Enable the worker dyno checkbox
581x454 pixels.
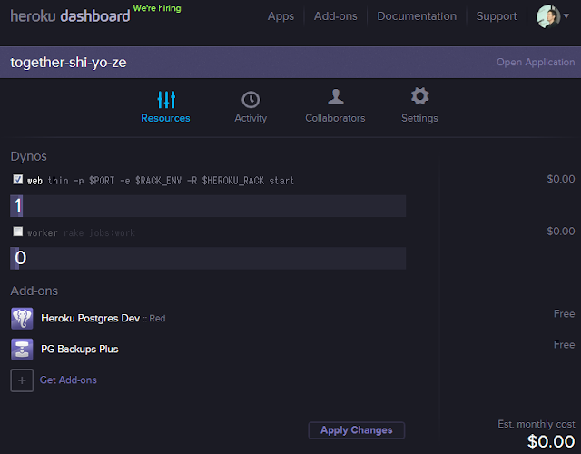[x=18, y=232]
